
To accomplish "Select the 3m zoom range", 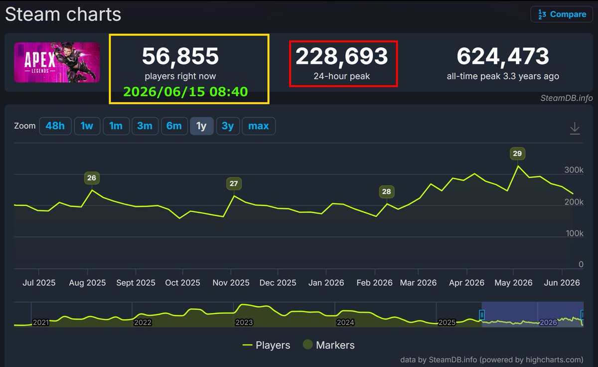I will coord(145,126).
